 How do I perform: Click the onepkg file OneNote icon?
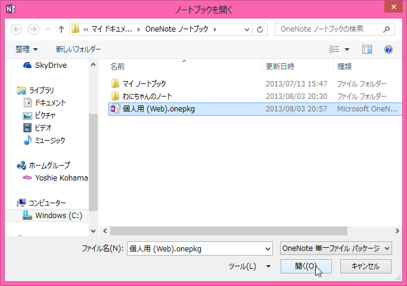pyautogui.click(x=115, y=109)
